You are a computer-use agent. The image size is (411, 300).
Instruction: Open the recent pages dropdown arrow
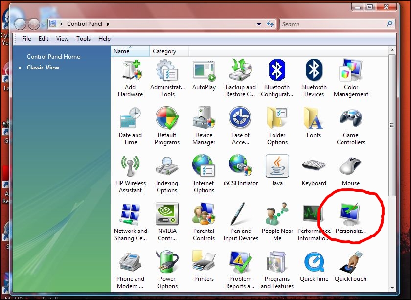[44, 24]
